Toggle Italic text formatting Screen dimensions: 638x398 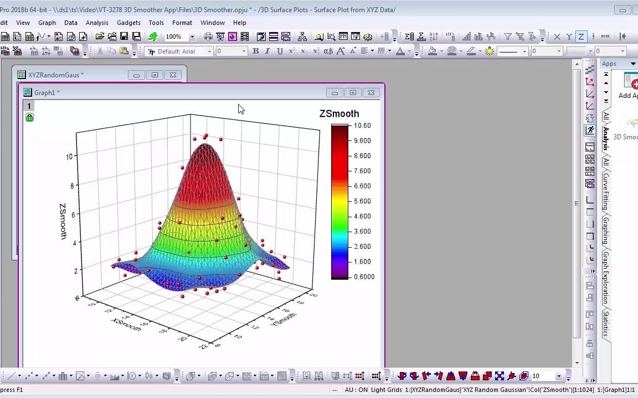pyautogui.click(x=267, y=51)
